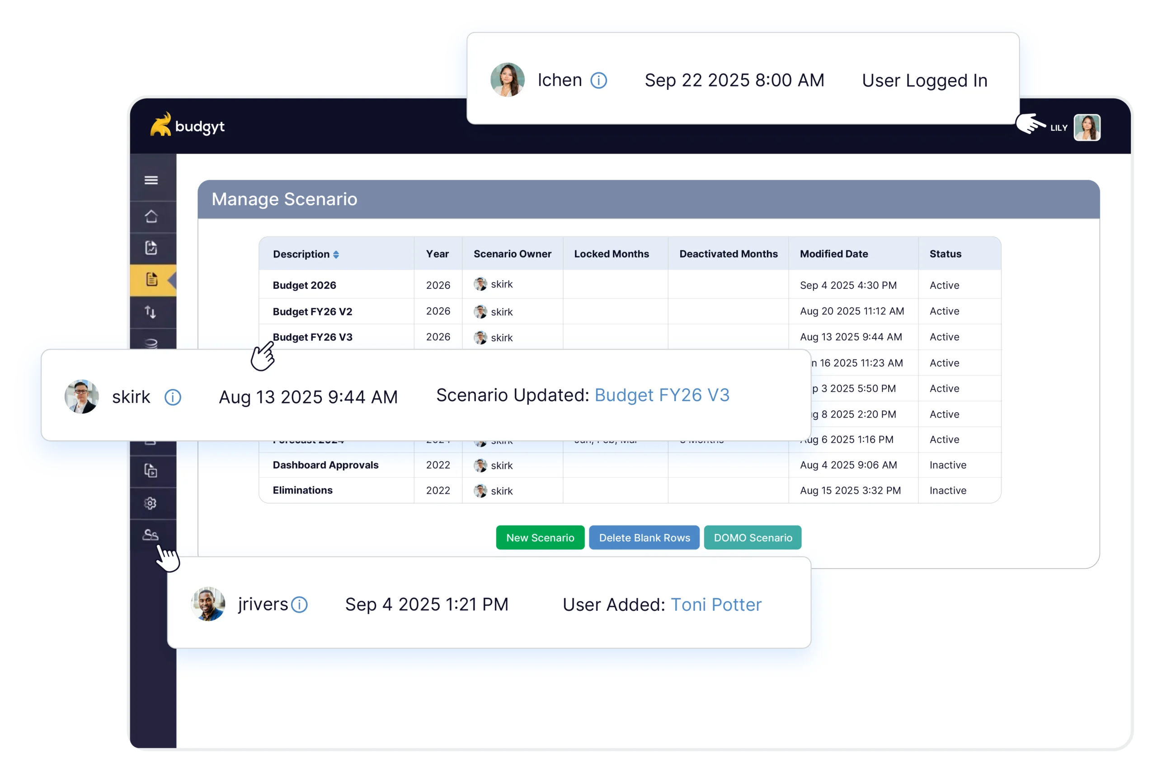
Task: Click the Delete Blank Rows button
Action: point(644,537)
